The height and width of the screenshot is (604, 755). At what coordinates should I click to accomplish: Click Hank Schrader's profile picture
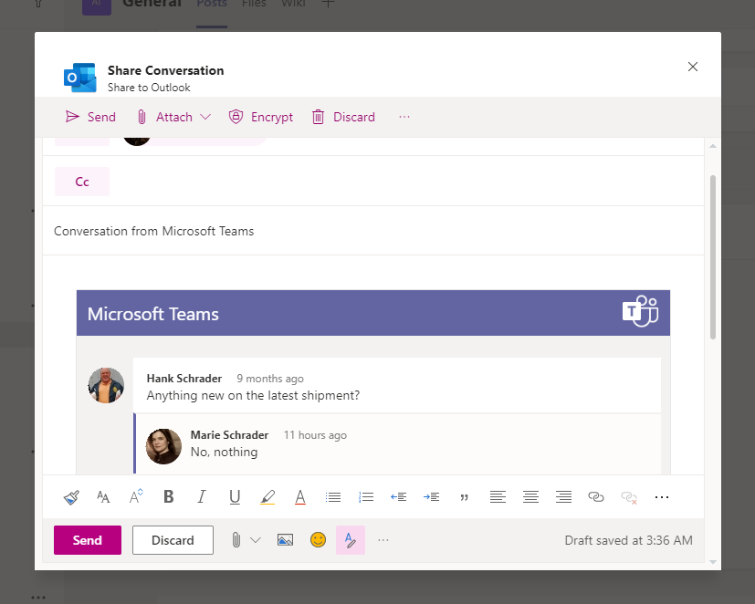pos(106,386)
